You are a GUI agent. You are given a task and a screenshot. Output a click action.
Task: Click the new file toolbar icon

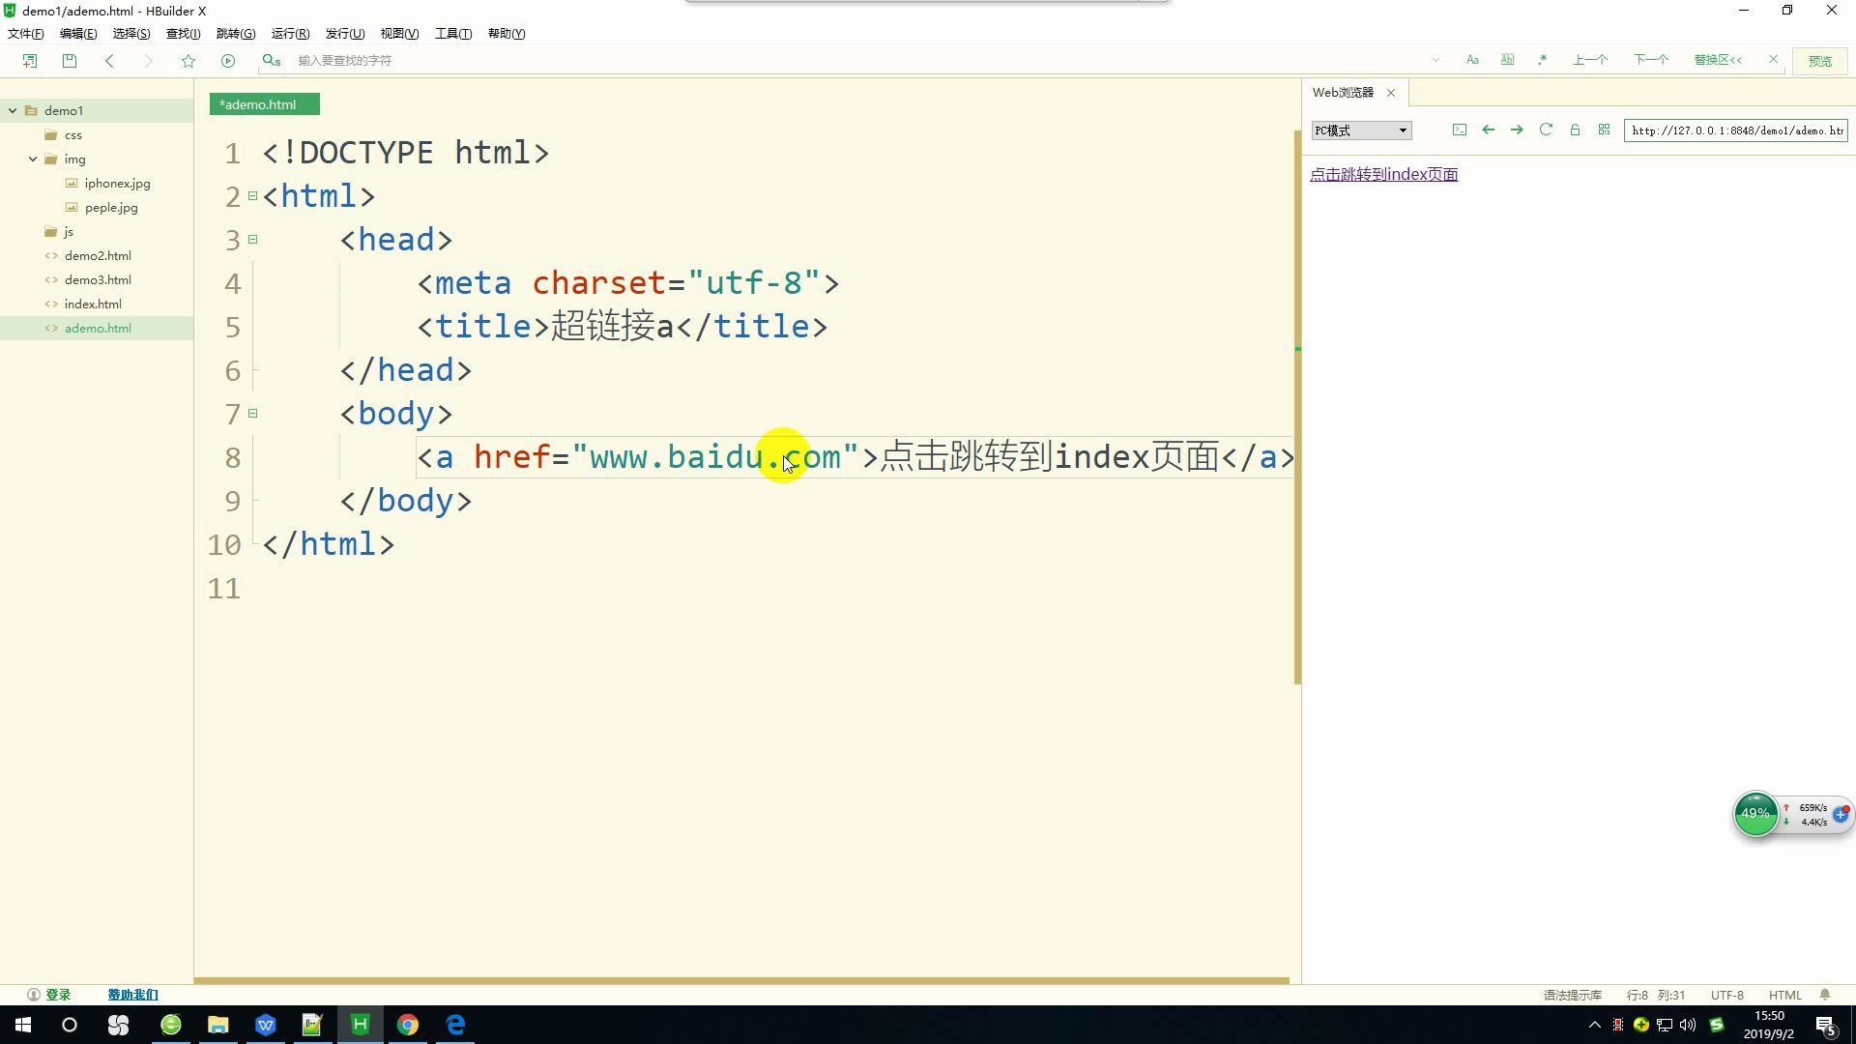point(30,60)
